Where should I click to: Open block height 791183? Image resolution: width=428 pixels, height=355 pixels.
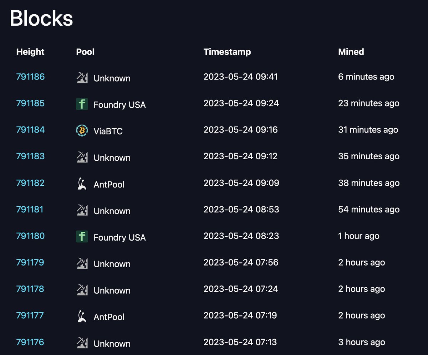point(30,156)
